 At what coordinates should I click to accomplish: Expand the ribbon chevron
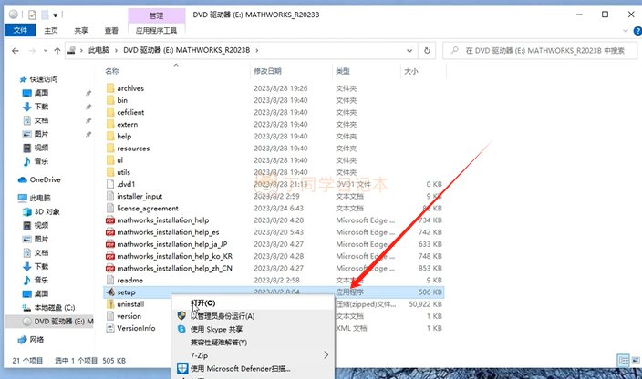tap(626, 31)
